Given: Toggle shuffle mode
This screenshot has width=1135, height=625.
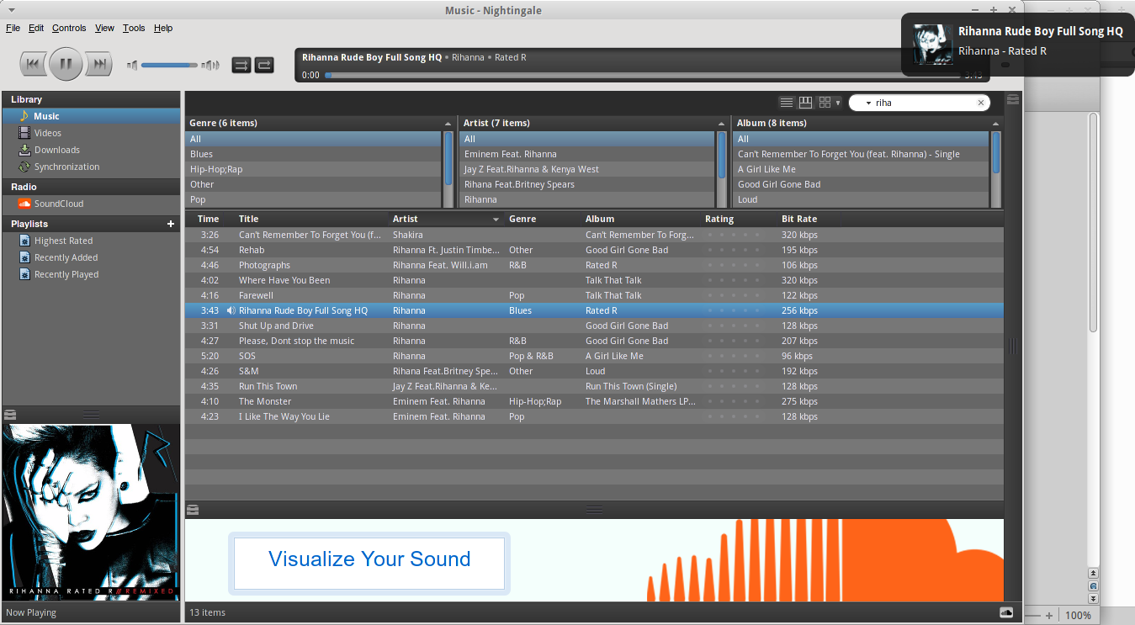Looking at the screenshot, I should [x=241, y=65].
